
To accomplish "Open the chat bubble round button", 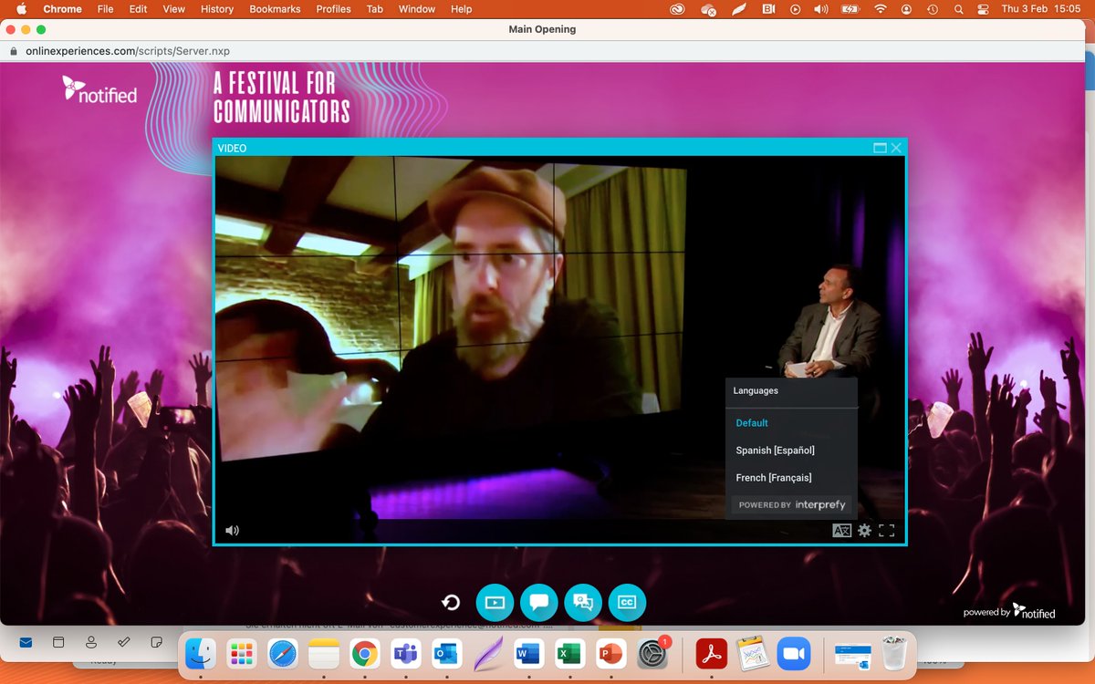I will point(538,602).
